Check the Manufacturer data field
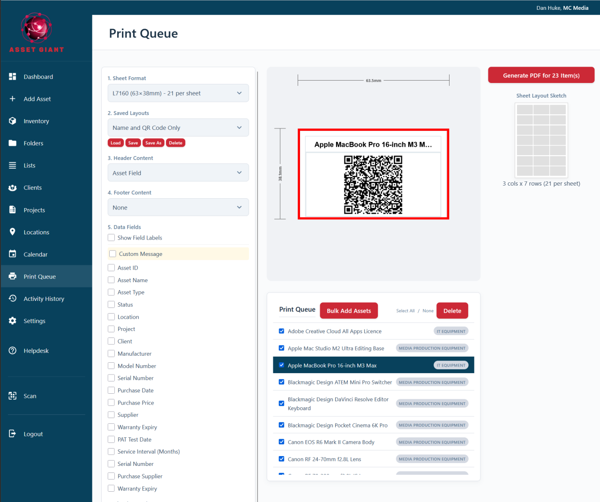The image size is (600, 502). pos(111,353)
